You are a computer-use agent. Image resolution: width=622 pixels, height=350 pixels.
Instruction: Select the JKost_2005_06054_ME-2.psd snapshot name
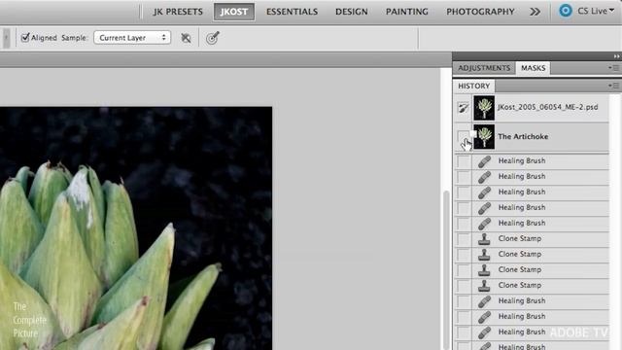pyautogui.click(x=548, y=107)
